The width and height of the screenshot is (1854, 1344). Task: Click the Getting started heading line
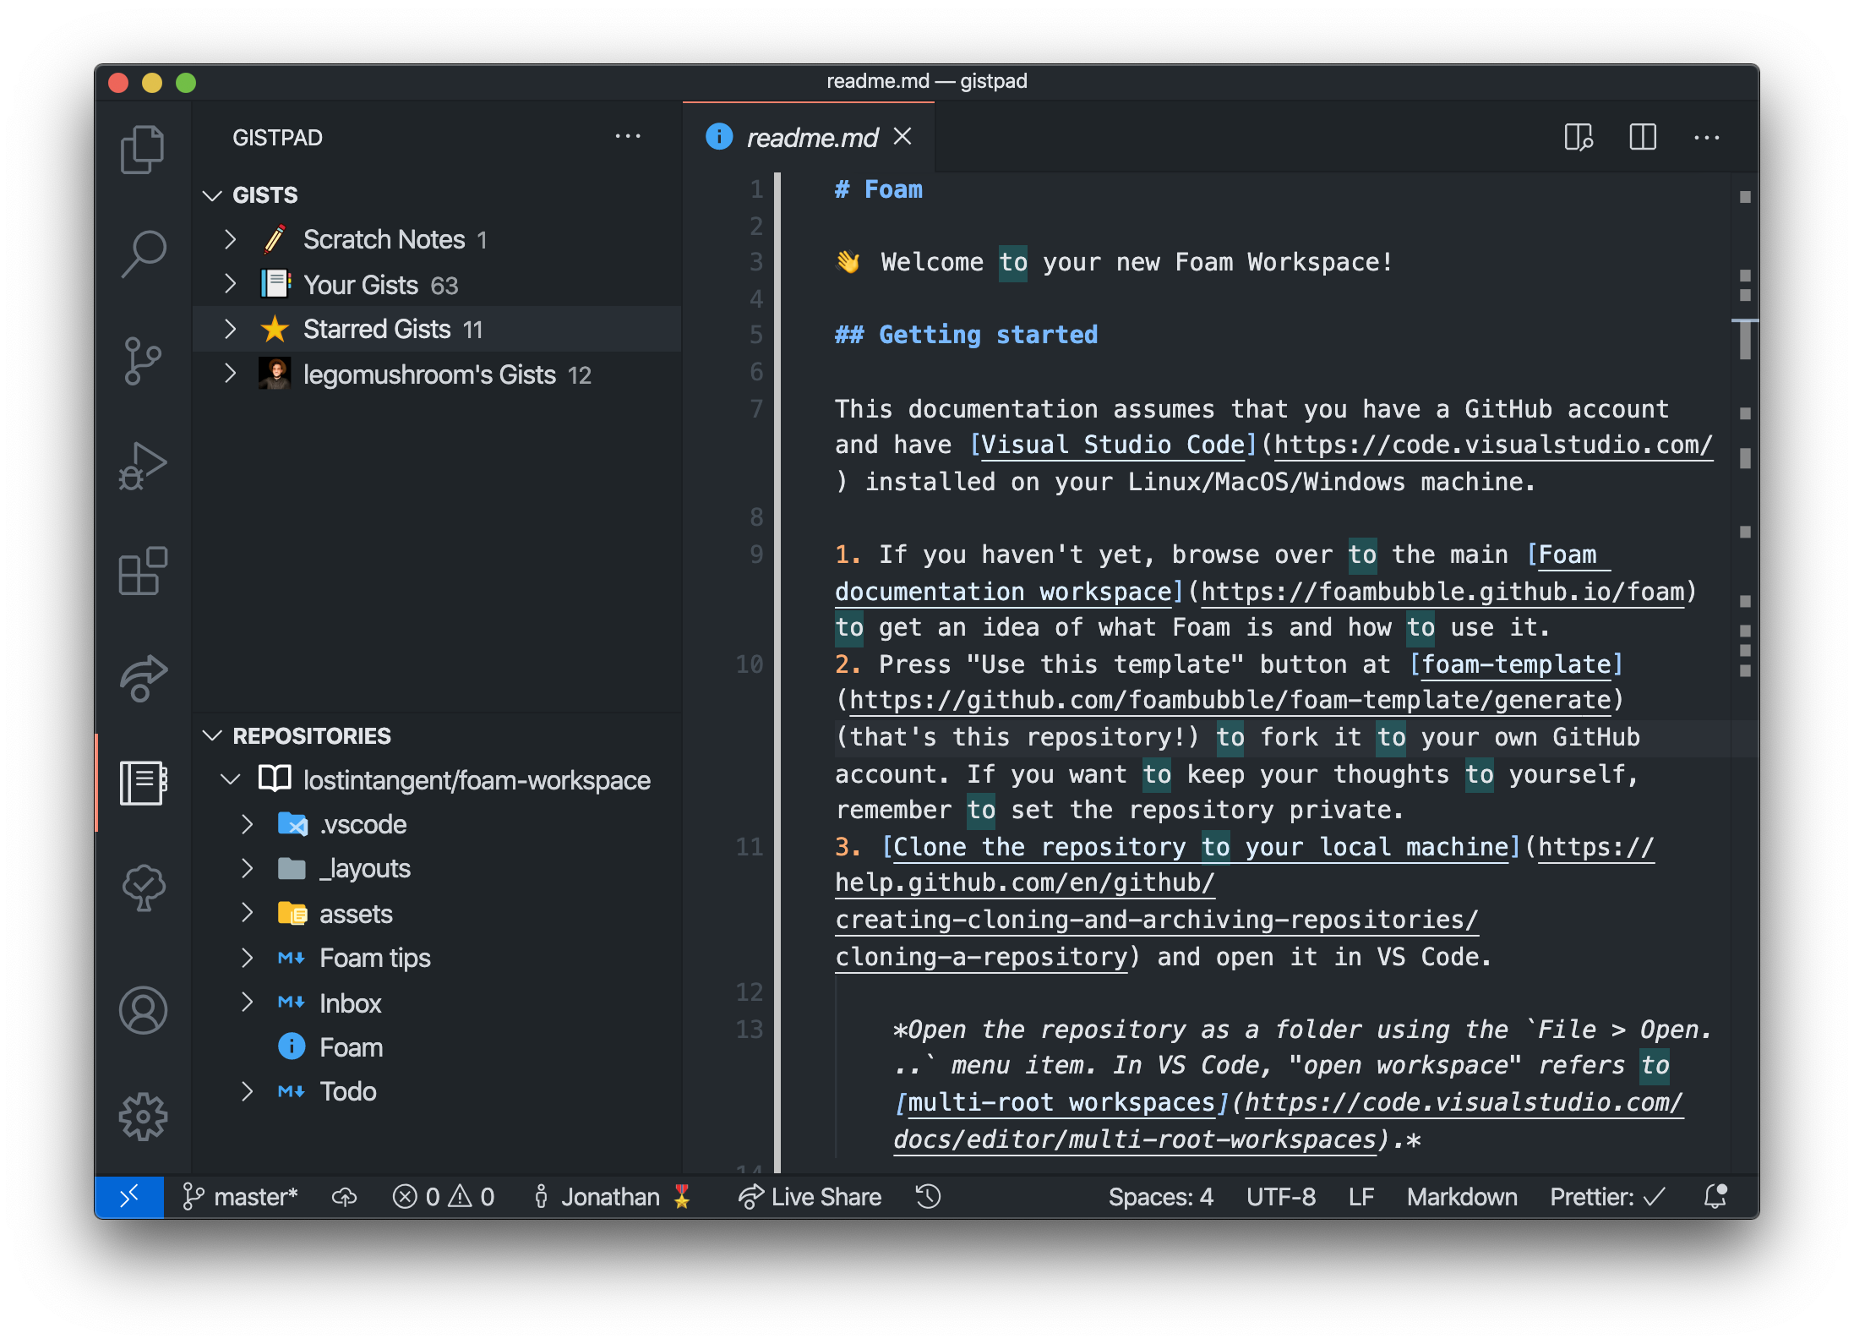point(966,335)
